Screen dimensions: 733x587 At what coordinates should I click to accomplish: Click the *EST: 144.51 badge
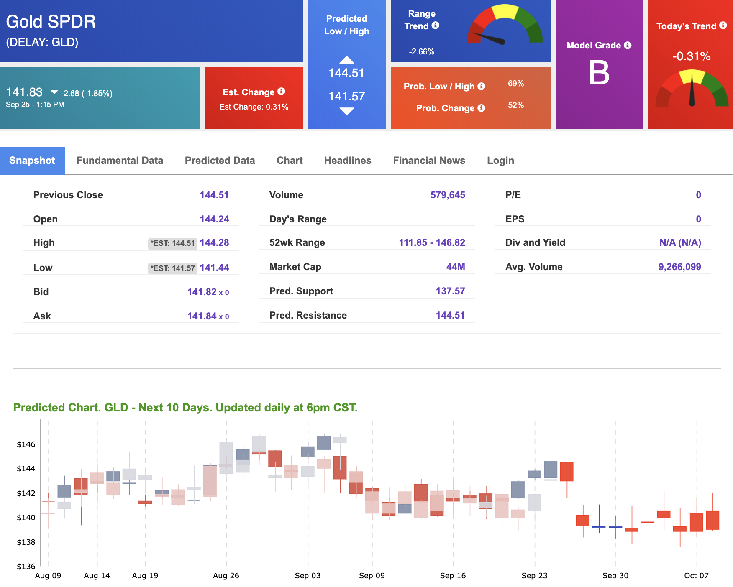click(x=173, y=243)
